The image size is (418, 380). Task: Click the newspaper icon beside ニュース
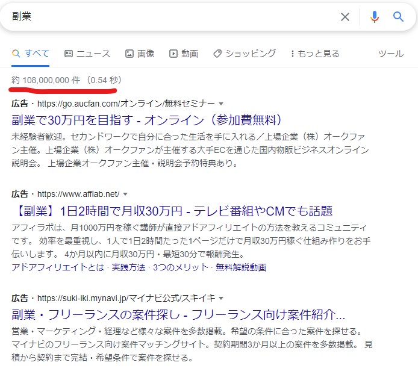tap(69, 54)
